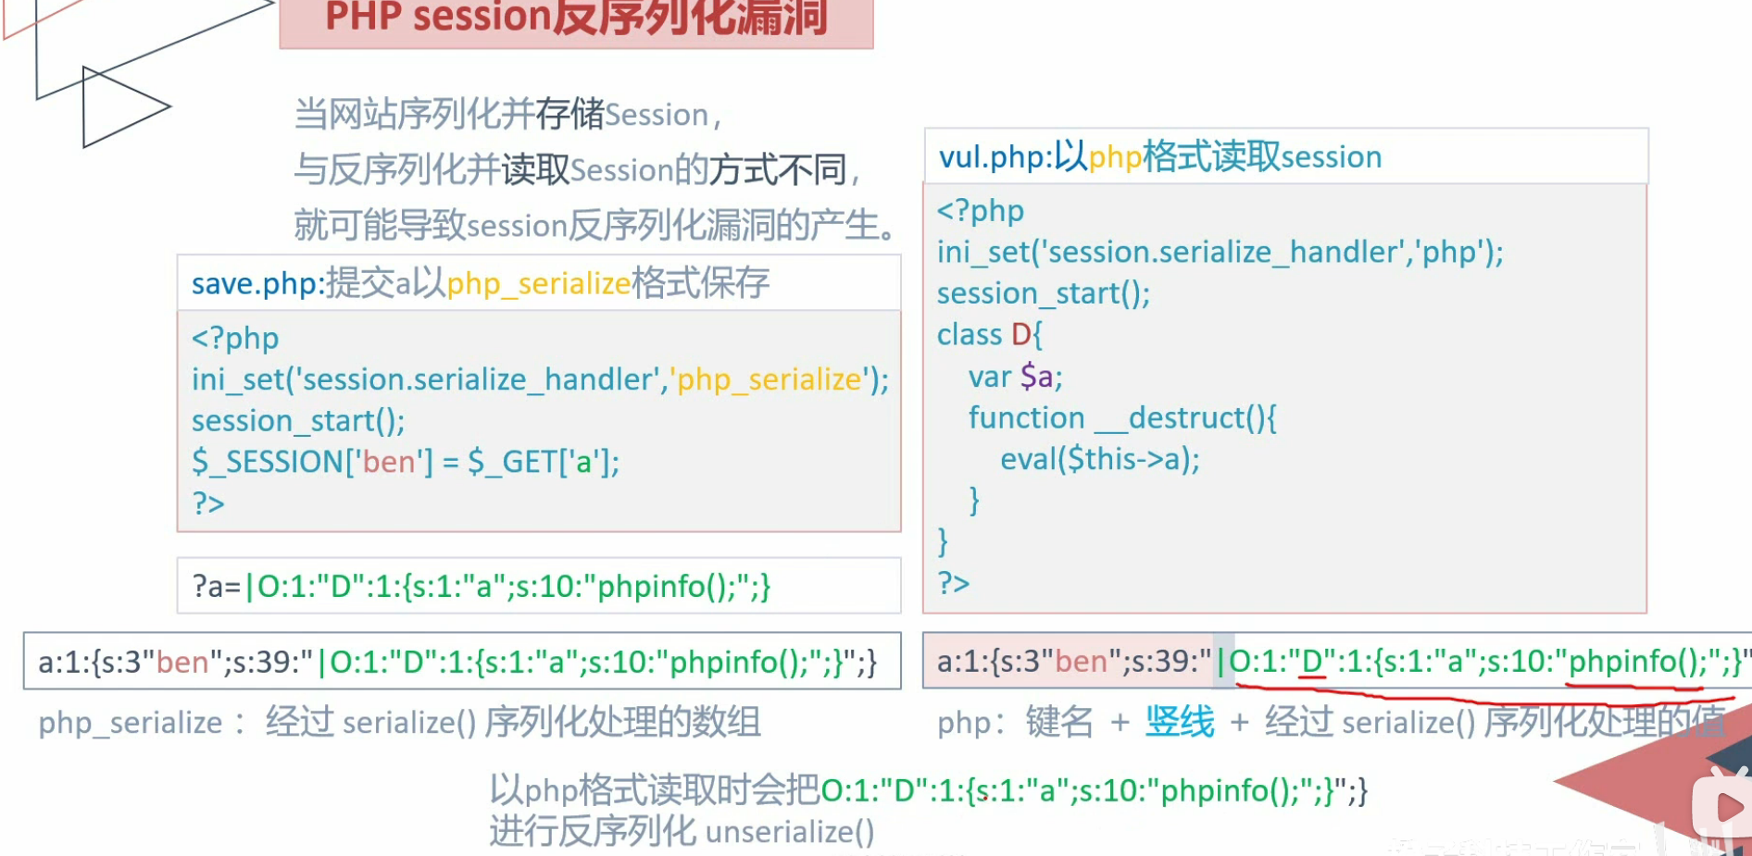Click the blue 竖线 text
Image resolution: width=1752 pixels, height=856 pixels.
click(x=1179, y=722)
